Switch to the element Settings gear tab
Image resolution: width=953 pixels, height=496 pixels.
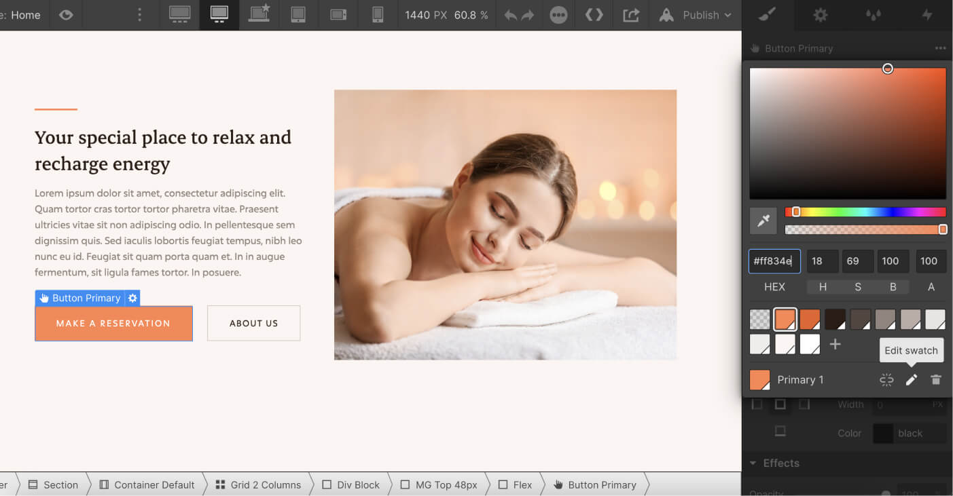tap(820, 14)
